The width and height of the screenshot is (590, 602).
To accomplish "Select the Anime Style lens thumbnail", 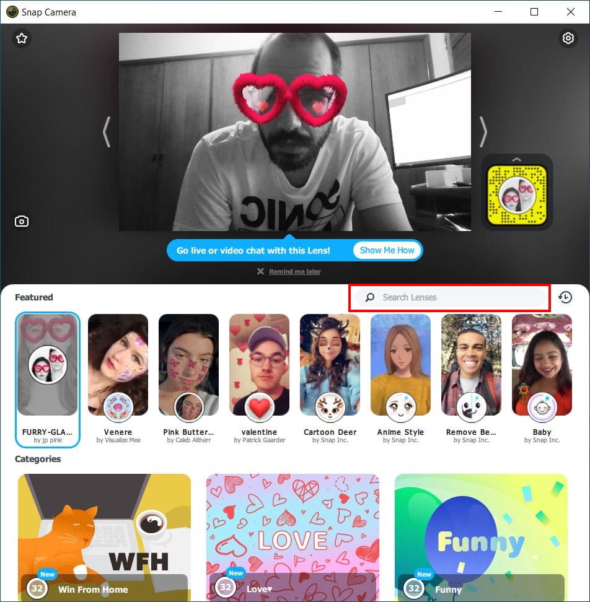I will tap(400, 365).
